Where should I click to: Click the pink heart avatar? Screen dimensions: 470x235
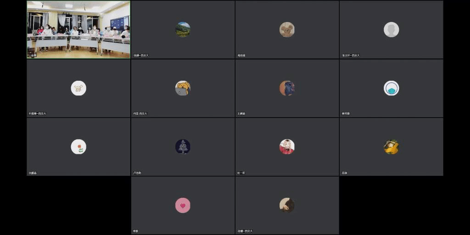(x=183, y=205)
